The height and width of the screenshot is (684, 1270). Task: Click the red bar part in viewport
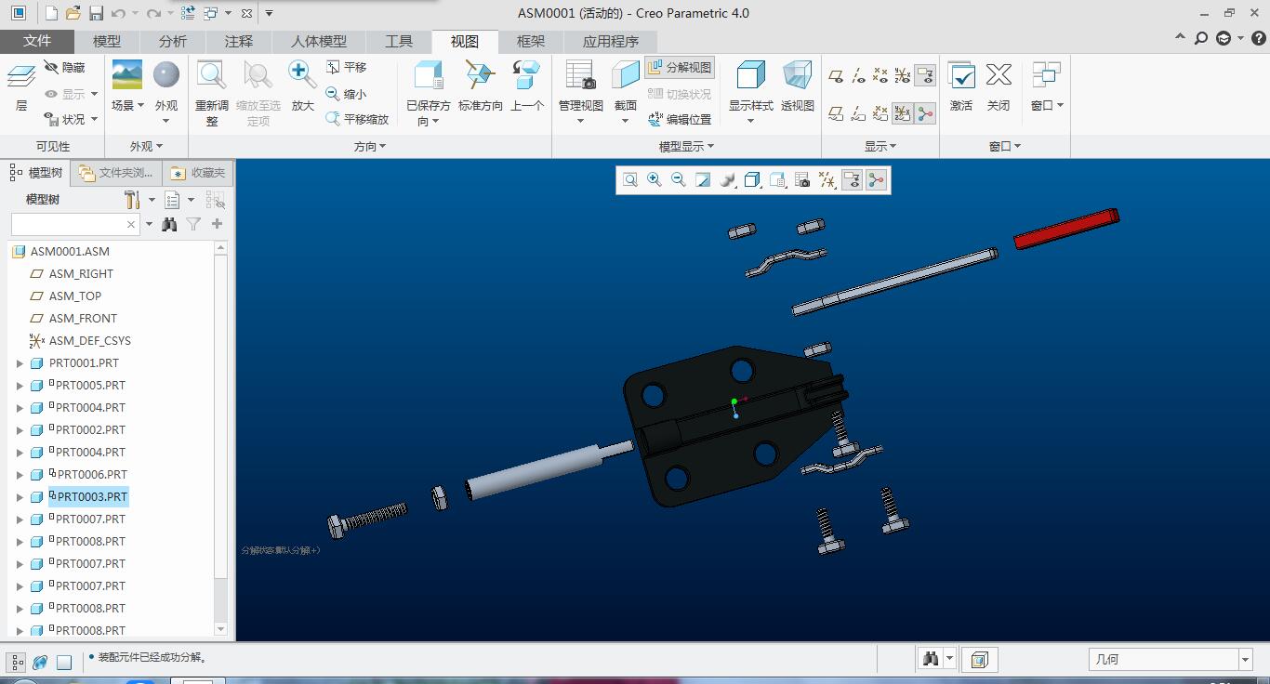tap(1065, 229)
